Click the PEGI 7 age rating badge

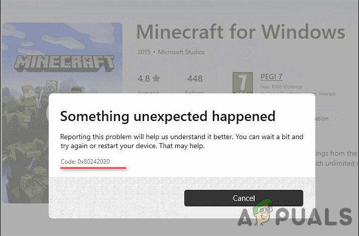[243, 83]
